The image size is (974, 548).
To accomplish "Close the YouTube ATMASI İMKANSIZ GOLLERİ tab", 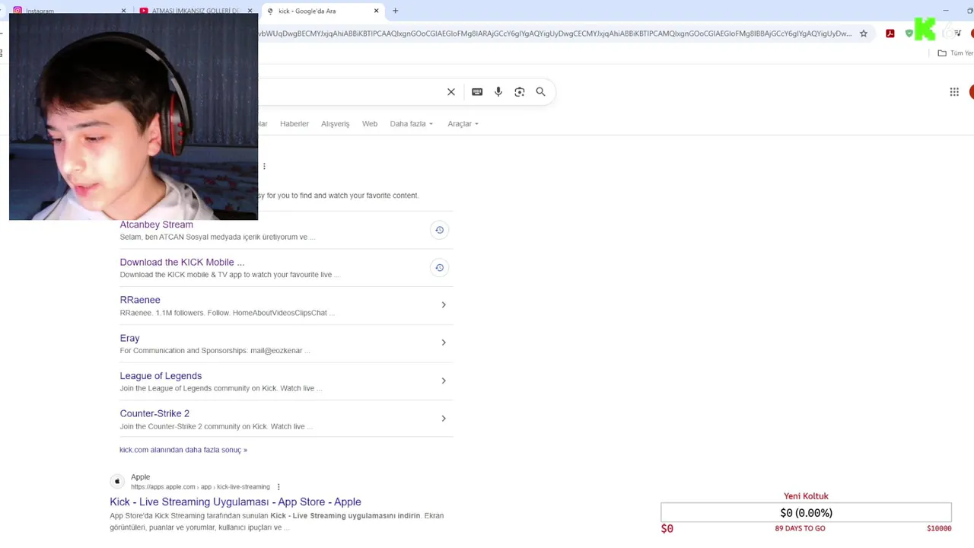I will (x=250, y=11).
